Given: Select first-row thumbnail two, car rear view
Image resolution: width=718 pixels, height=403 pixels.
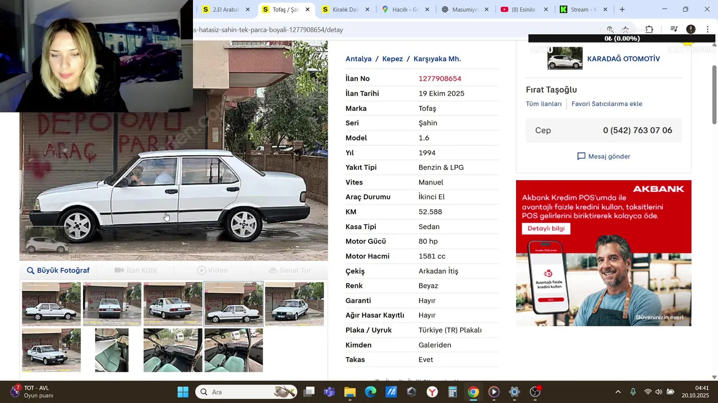Looking at the screenshot, I should (112, 304).
